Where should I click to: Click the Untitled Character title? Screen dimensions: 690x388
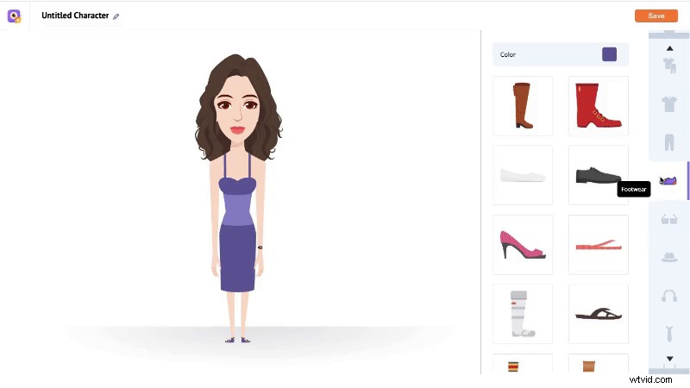point(75,16)
